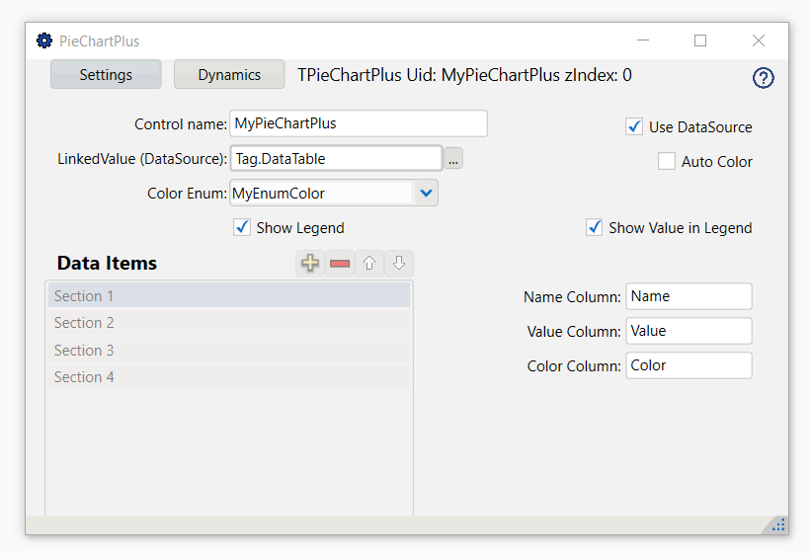The width and height of the screenshot is (811, 559).
Task: Enable the Auto Color checkbox
Action: (666, 161)
